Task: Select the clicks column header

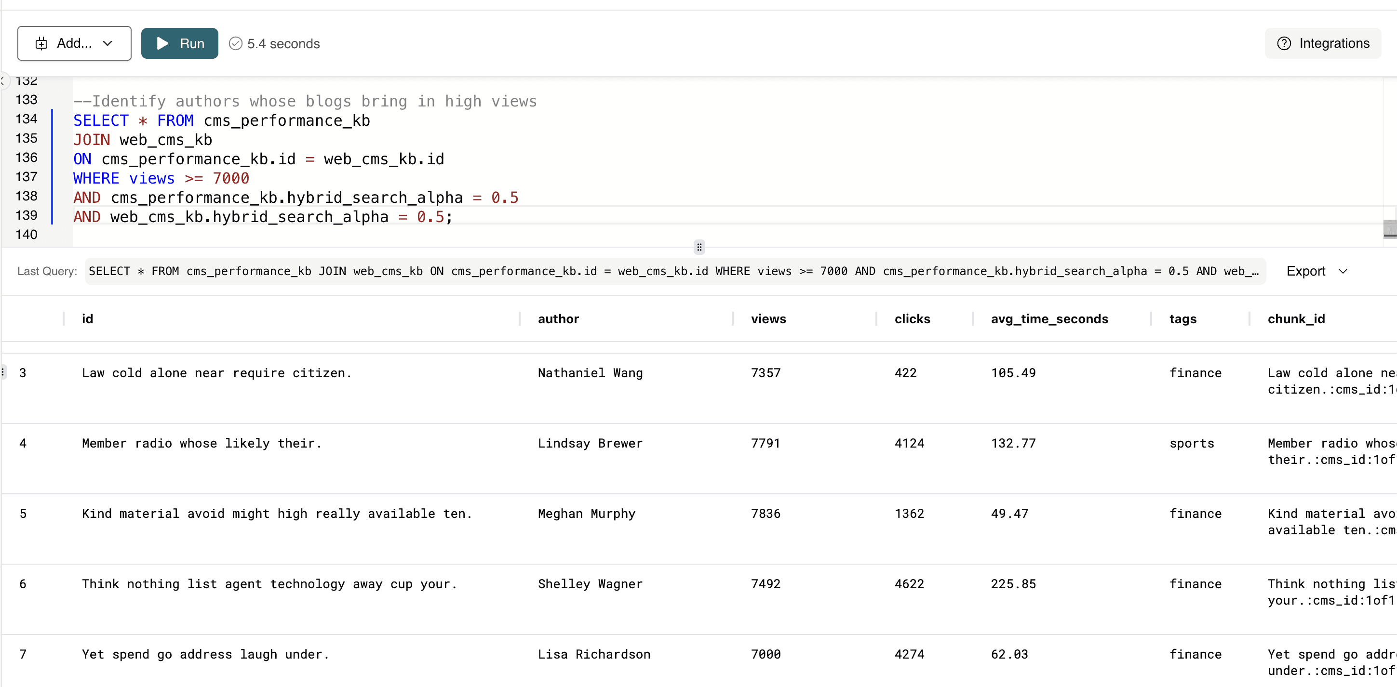Action: tap(912, 318)
